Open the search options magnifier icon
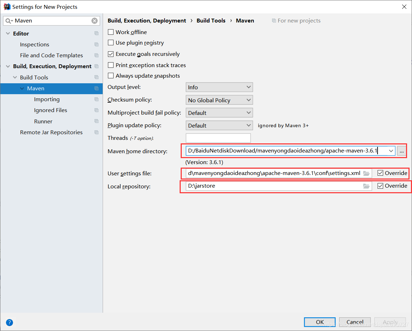The image size is (412, 331). point(9,21)
